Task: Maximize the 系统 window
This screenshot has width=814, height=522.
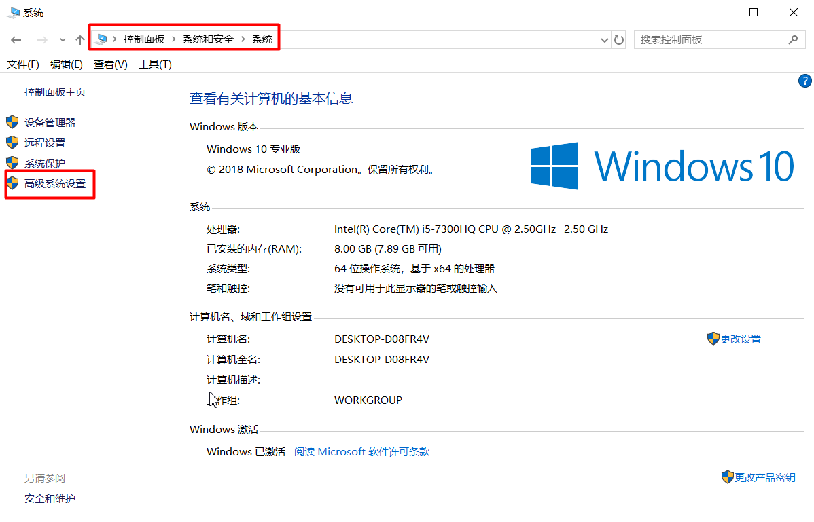Action: (x=754, y=12)
